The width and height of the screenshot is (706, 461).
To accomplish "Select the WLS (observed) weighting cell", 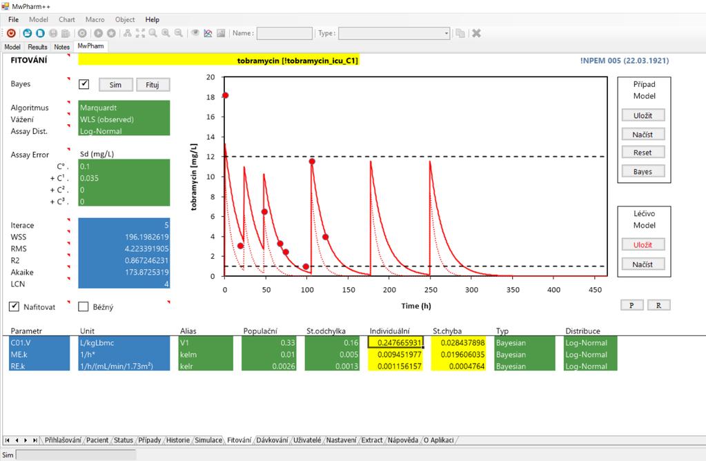I will click(x=124, y=119).
